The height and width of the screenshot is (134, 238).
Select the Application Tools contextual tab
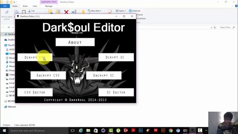[x=49, y=2]
